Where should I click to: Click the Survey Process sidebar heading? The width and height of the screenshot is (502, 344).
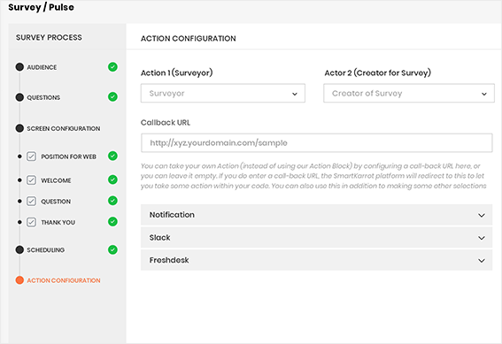(x=49, y=37)
